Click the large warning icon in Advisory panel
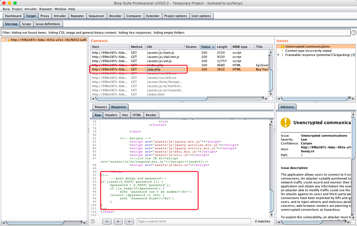357x226 pixels. point(286,122)
